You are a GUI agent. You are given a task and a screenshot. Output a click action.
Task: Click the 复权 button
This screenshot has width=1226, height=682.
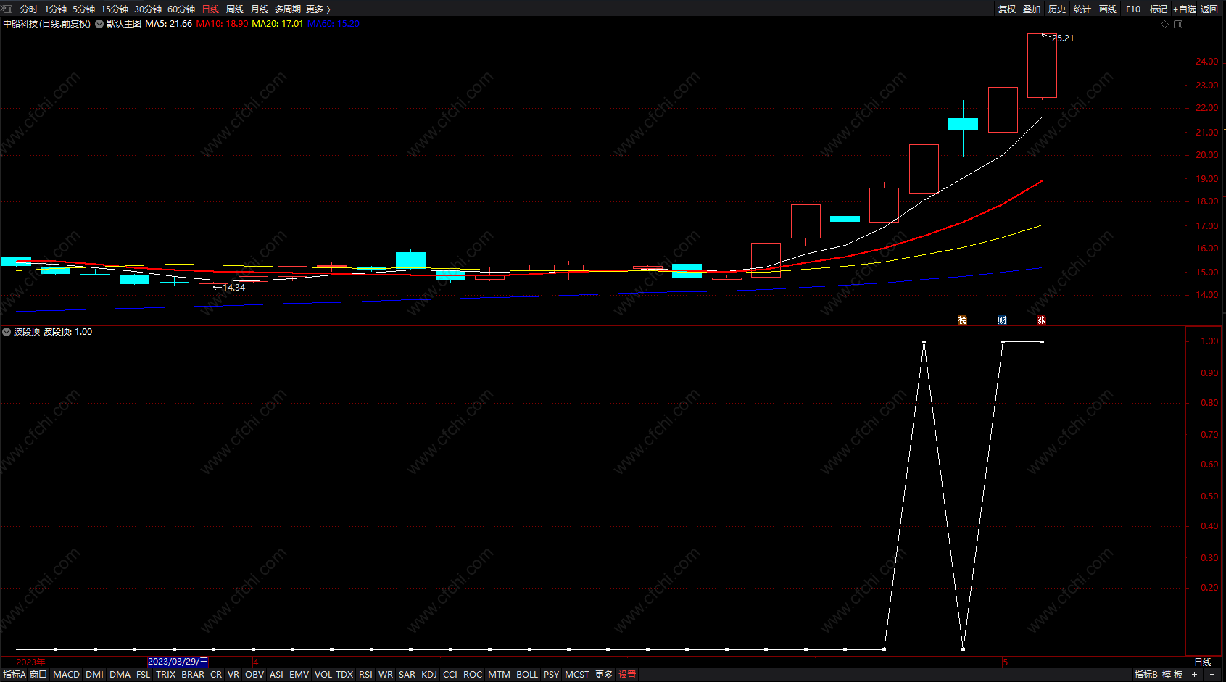tap(1007, 9)
